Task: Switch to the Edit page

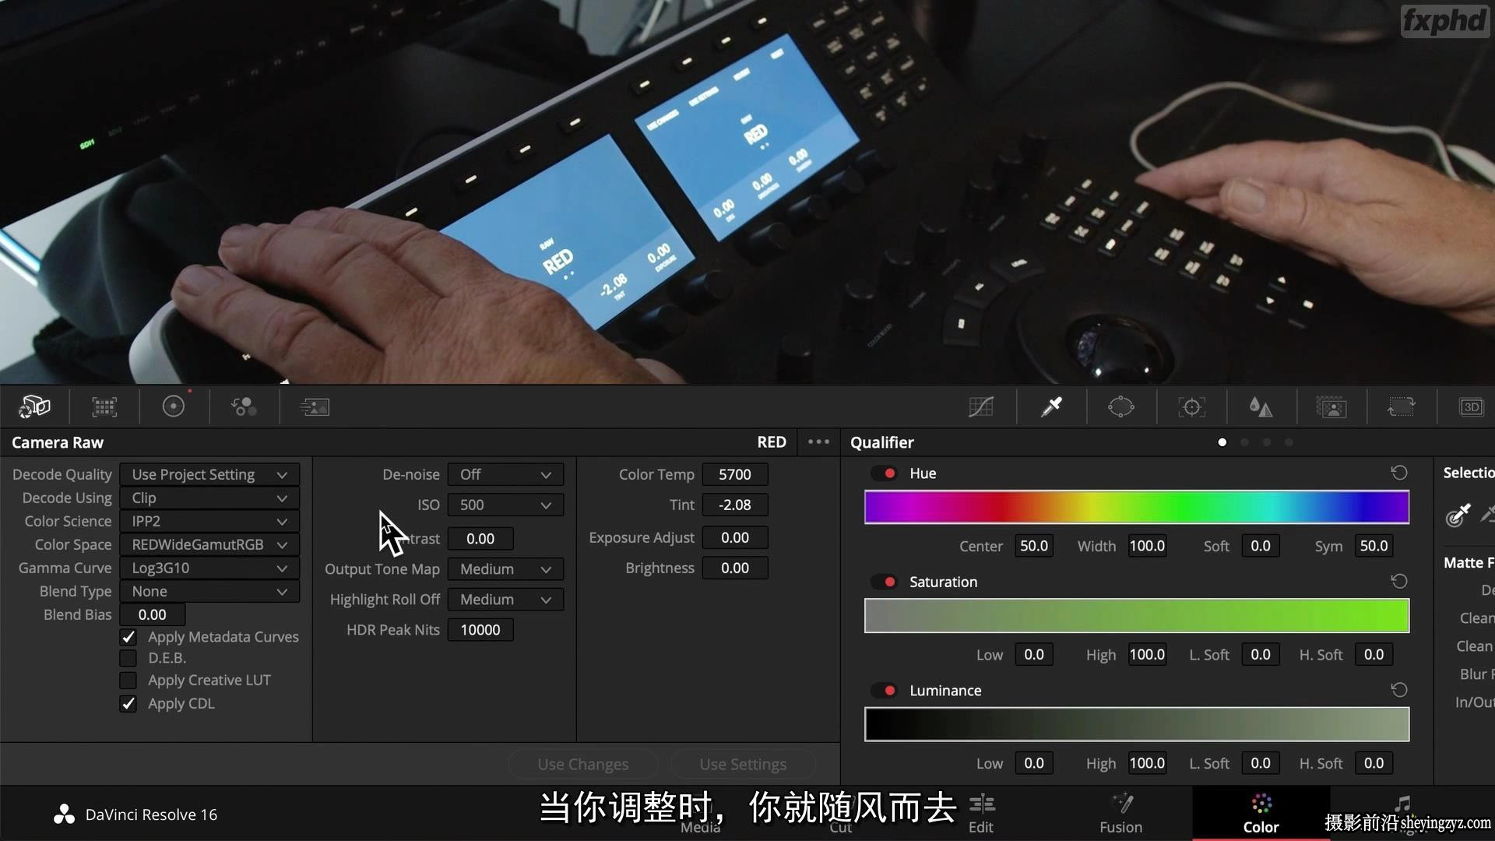Action: click(981, 814)
